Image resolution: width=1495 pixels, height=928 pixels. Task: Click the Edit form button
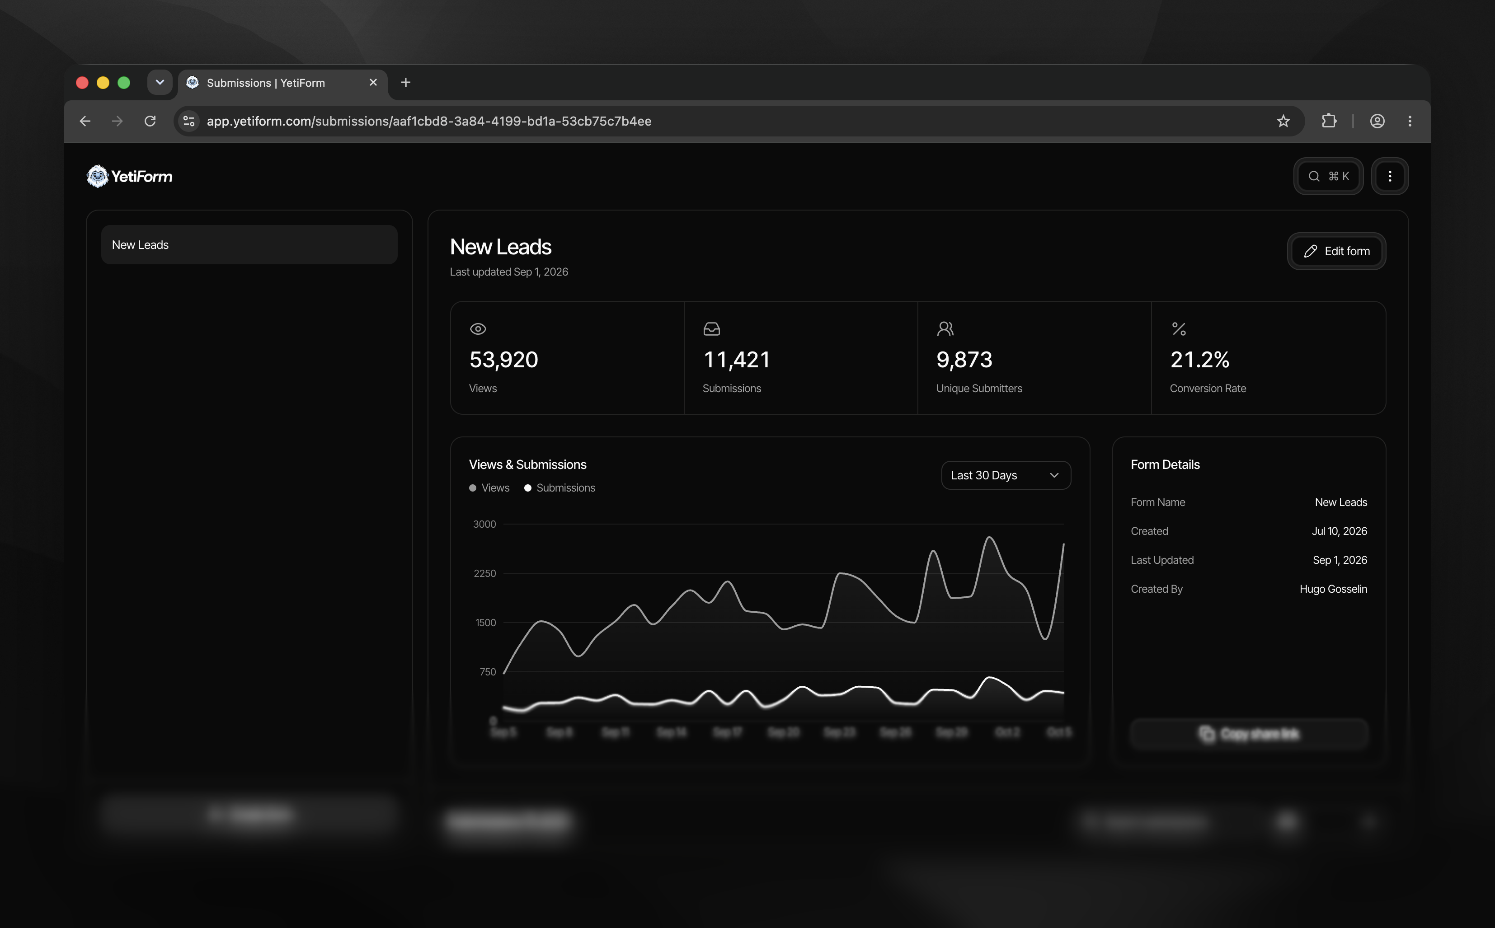pos(1336,251)
